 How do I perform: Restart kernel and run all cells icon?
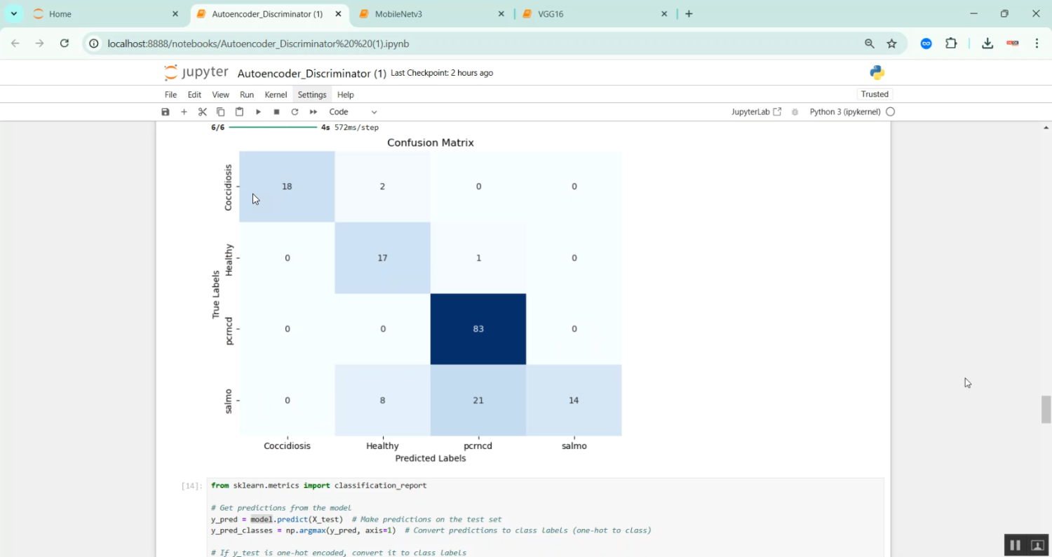(313, 112)
